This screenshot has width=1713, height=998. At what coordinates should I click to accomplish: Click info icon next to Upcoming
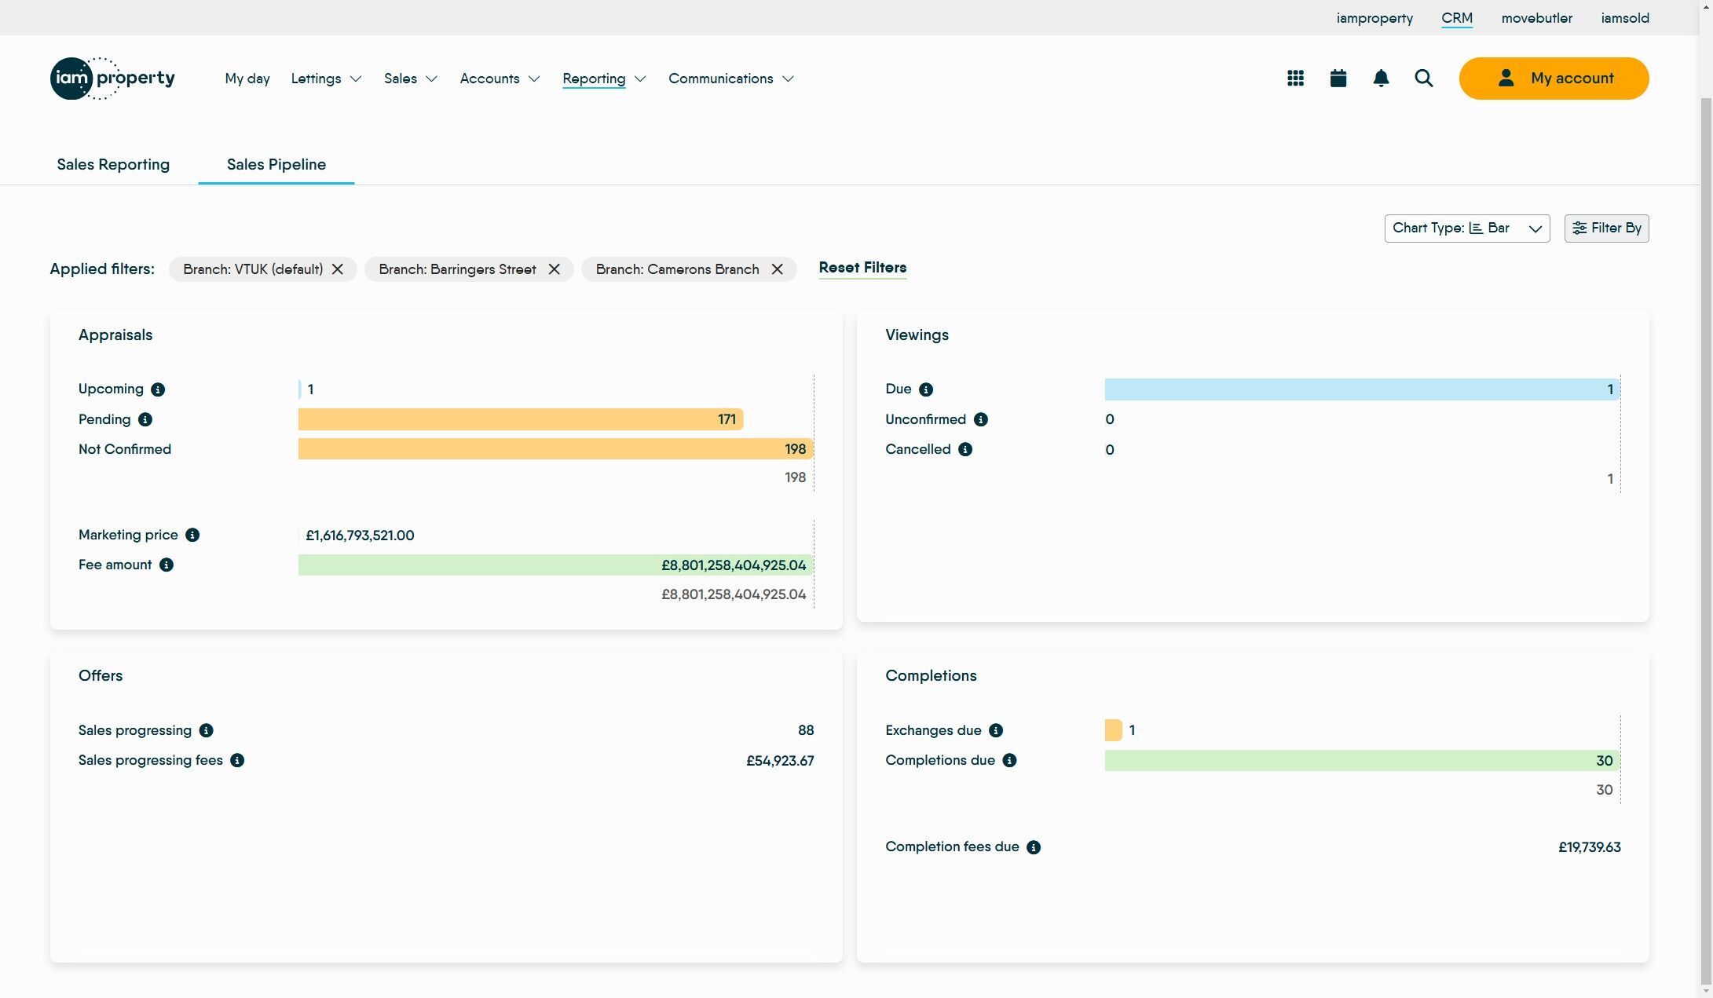pyautogui.click(x=158, y=389)
